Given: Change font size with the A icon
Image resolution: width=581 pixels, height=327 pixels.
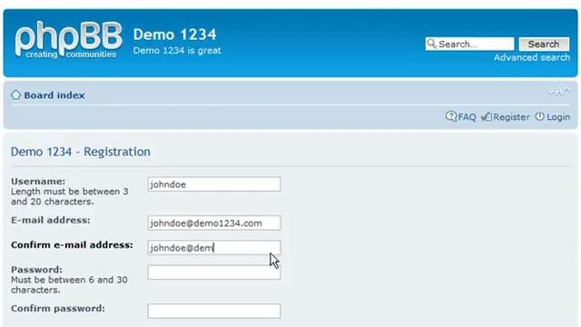Looking at the screenshot, I should pos(559,91).
